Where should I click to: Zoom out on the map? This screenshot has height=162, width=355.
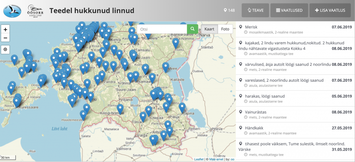point(6,38)
